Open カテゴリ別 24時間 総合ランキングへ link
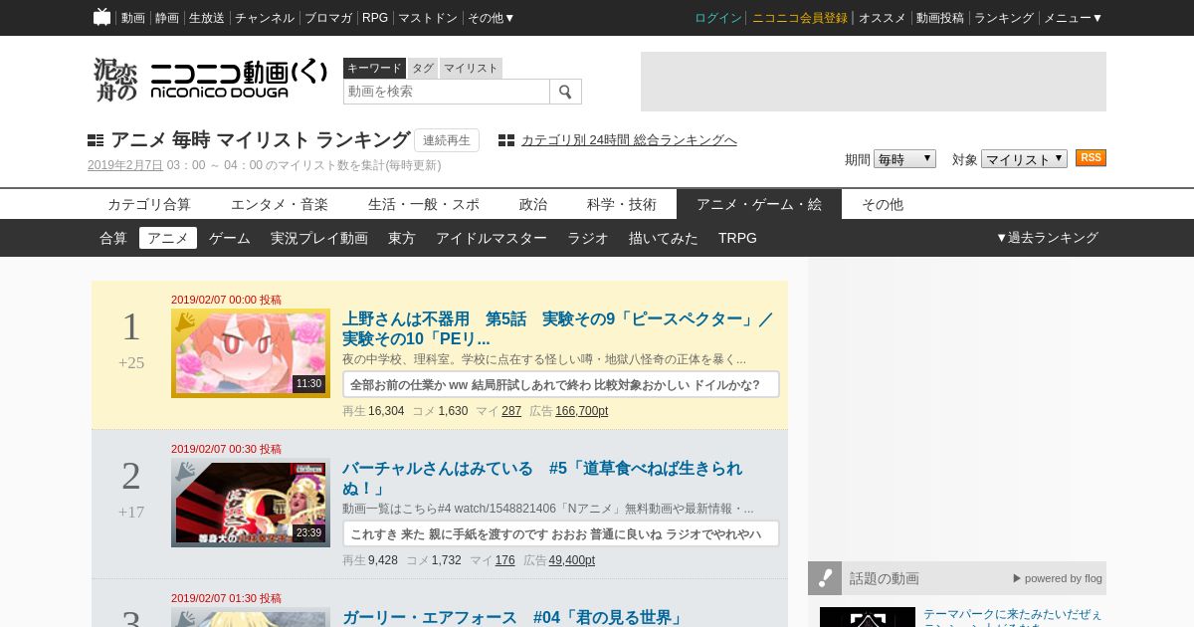The width and height of the screenshot is (1194, 627). tap(629, 140)
